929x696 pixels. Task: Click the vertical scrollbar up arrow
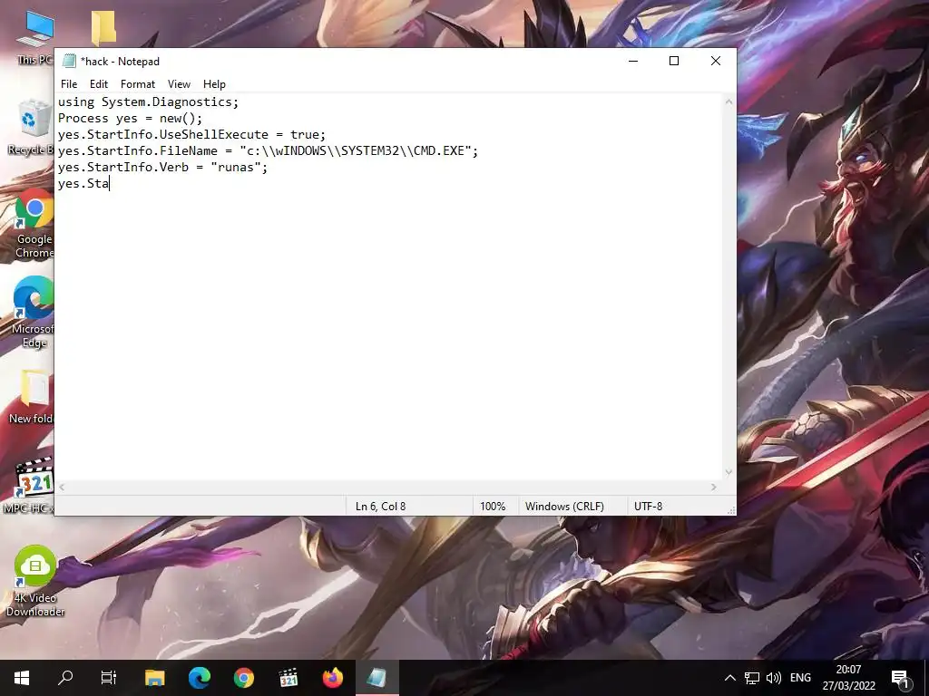coord(729,101)
